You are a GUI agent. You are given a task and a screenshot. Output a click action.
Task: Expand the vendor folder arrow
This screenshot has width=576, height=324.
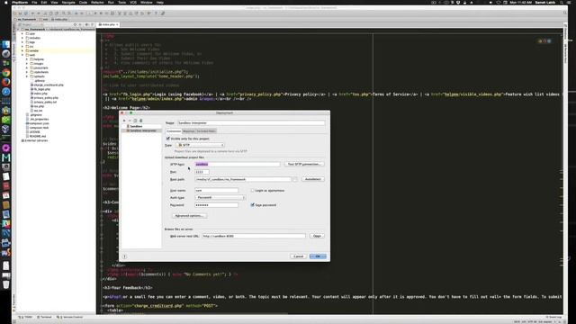point(22,50)
